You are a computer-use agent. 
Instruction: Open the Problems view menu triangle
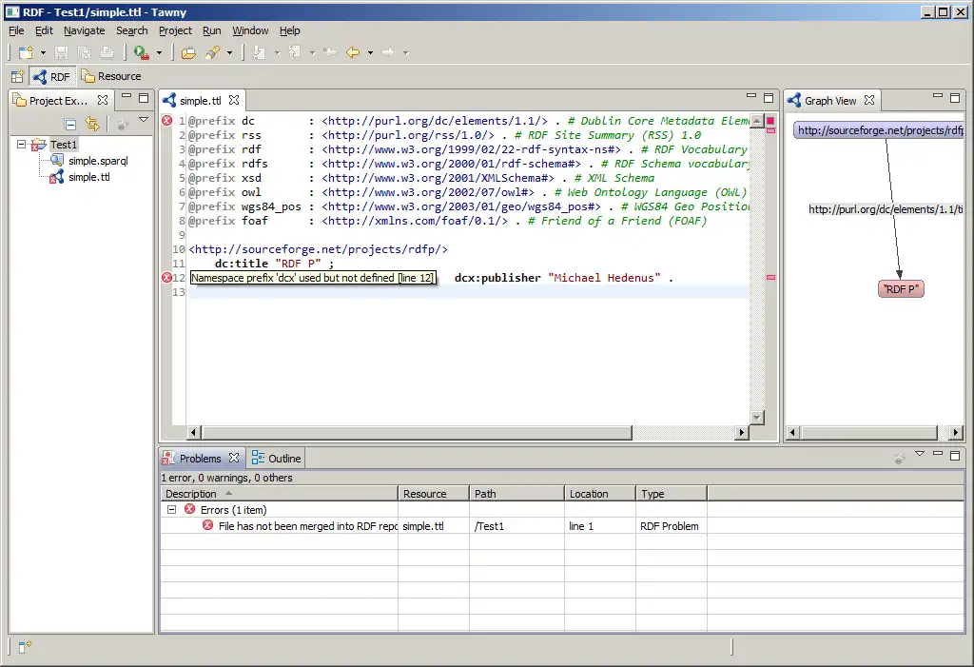(920, 454)
